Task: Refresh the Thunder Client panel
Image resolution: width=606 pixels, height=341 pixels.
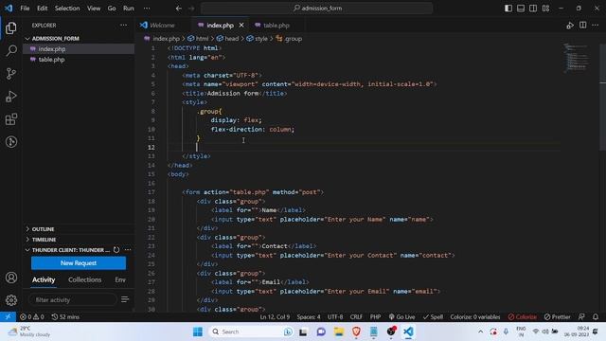Action: point(116,250)
